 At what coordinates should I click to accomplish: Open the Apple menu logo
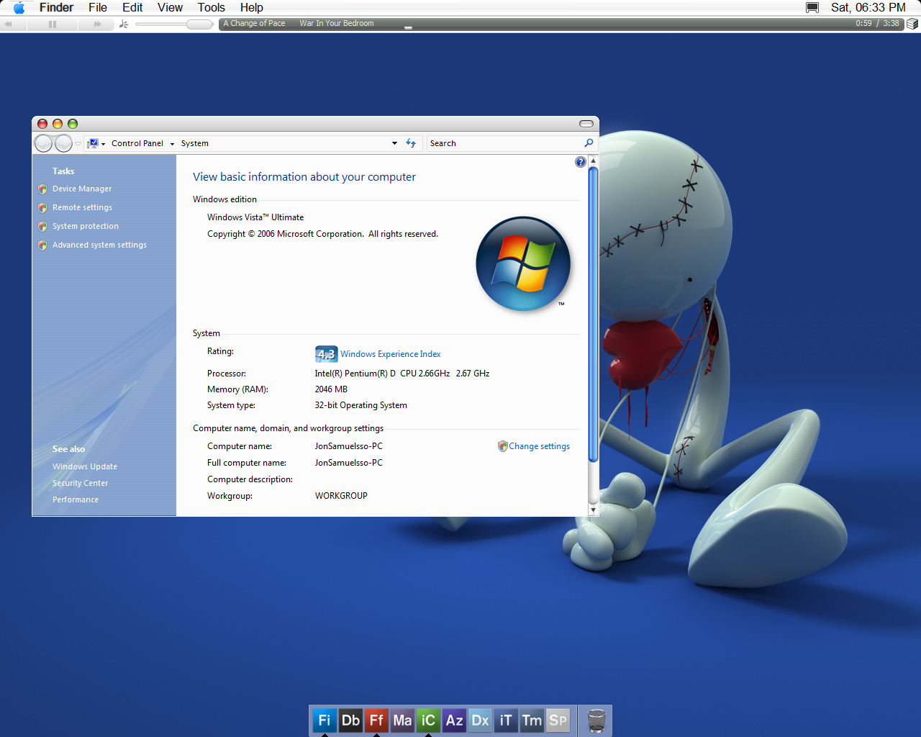point(19,8)
